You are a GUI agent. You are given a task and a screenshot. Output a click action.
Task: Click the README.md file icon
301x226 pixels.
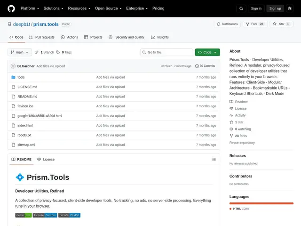[x=13, y=97]
